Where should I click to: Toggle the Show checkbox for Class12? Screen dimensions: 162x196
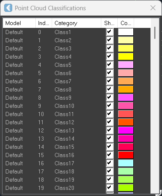point(110,122)
